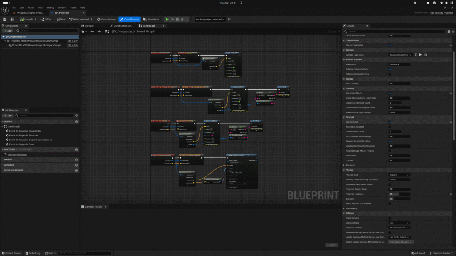Save the blueprint with the floppy disk icon
Viewport: 456px width, 256px height.
point(4,20)
